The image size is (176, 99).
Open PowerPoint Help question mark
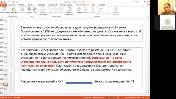[x=134, y=2]
